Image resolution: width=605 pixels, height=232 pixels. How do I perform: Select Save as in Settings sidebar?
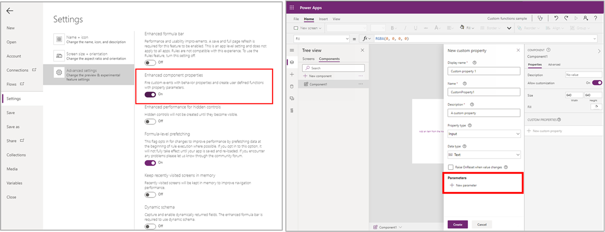13,126
